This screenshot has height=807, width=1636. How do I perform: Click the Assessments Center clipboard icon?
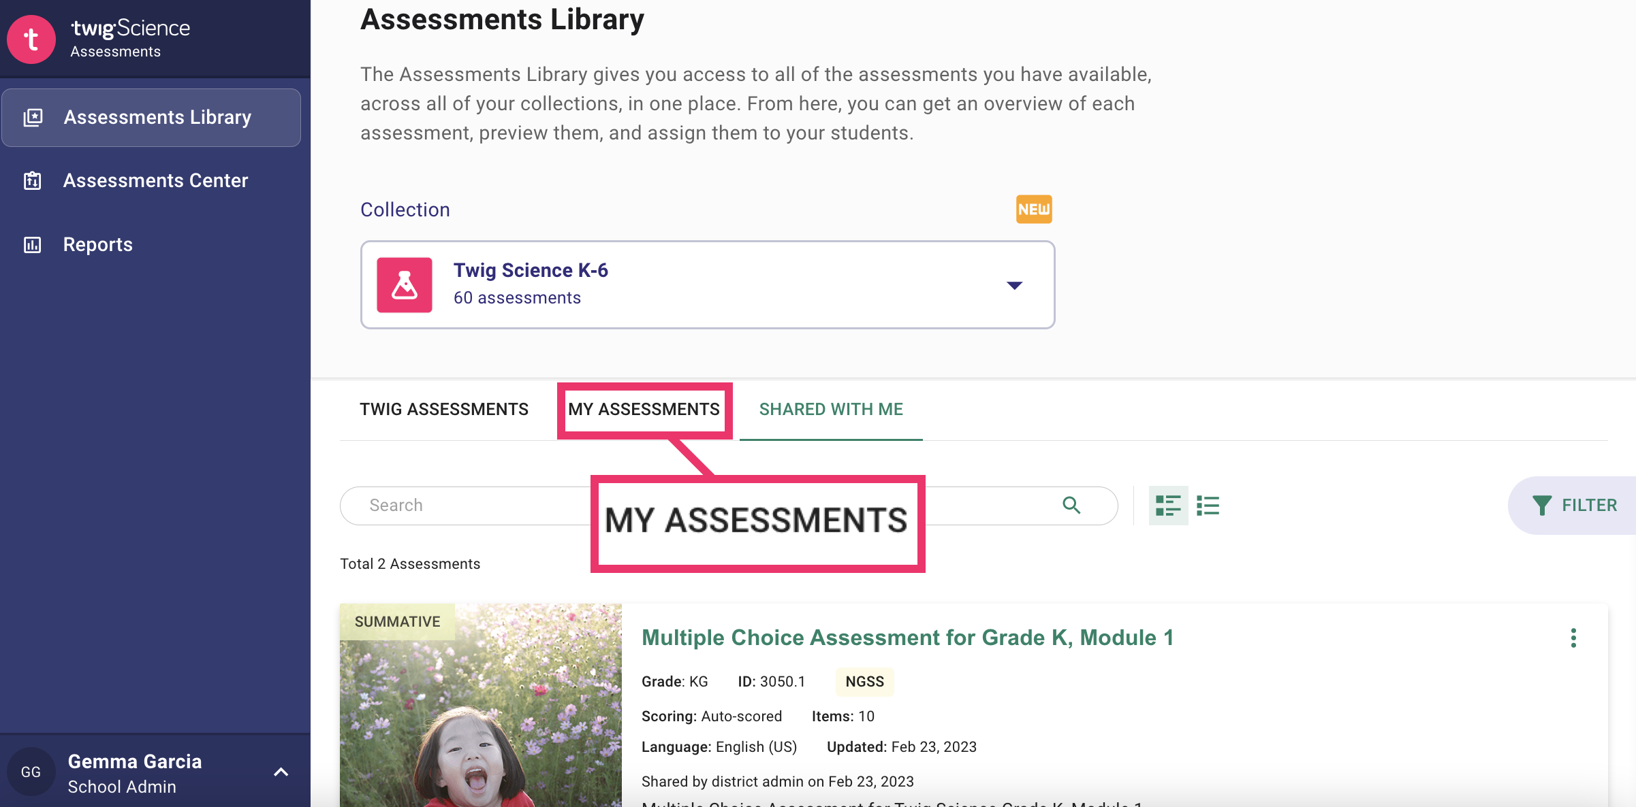[33, 181]
